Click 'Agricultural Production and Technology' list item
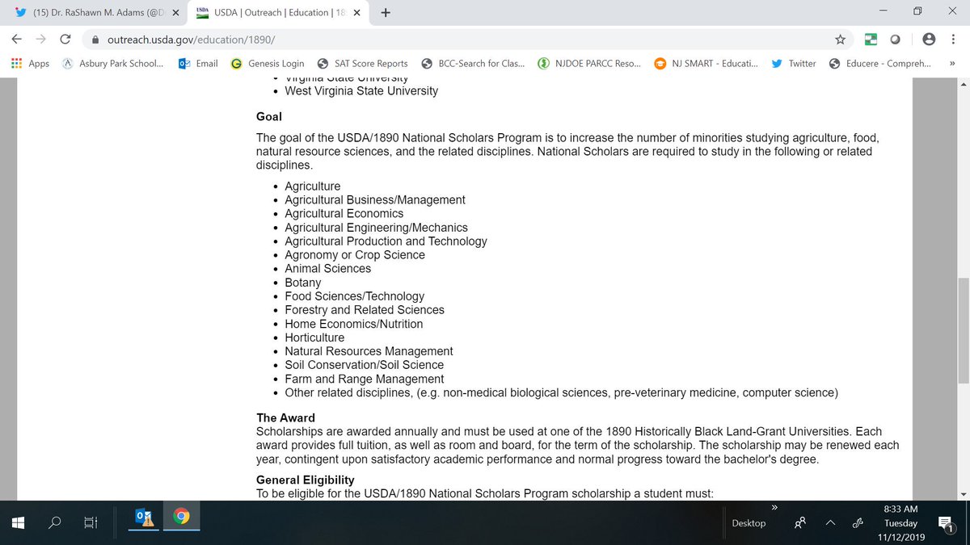The height and width of the screenshot is (545, 970). pos(386,241)
